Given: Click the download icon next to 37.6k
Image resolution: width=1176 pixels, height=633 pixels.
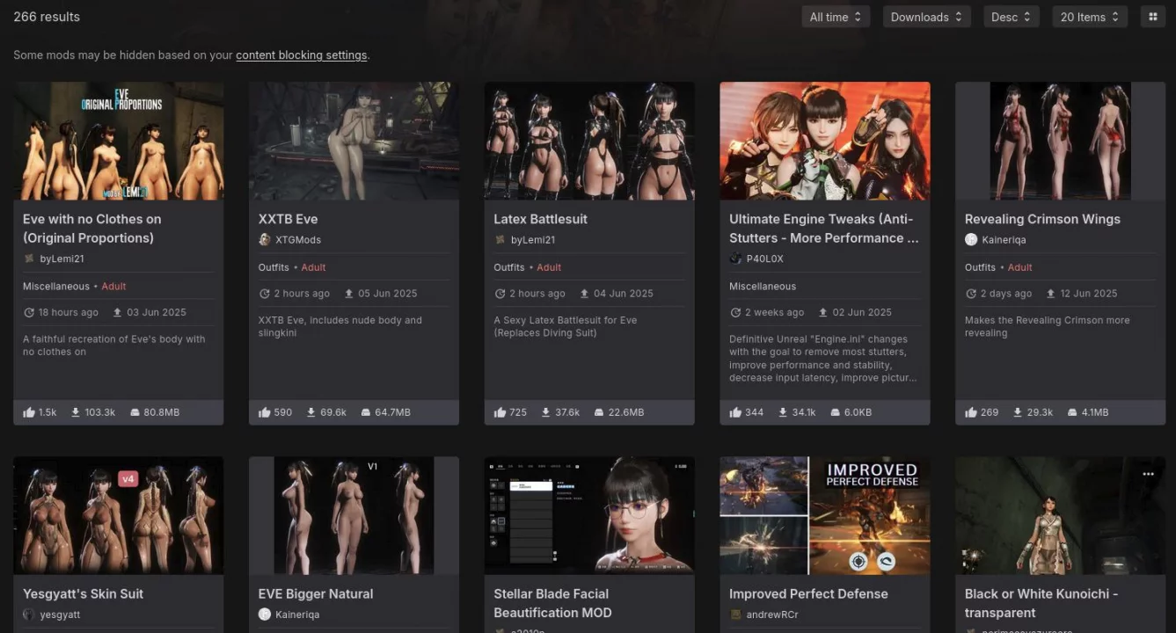Looking at the screenshot, I should pyautogui.click(x=547, y=412).
